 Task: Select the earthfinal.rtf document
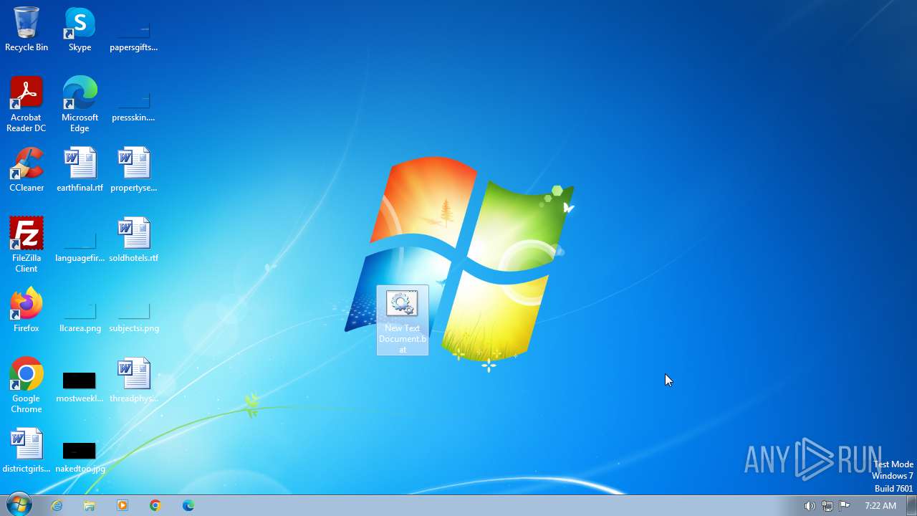(x=80, y=171)
